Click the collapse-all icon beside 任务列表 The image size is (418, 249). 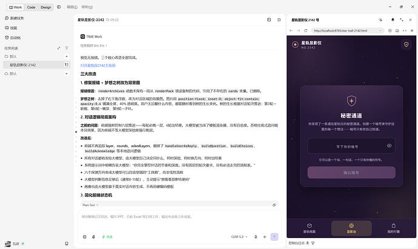click(59, 48)
